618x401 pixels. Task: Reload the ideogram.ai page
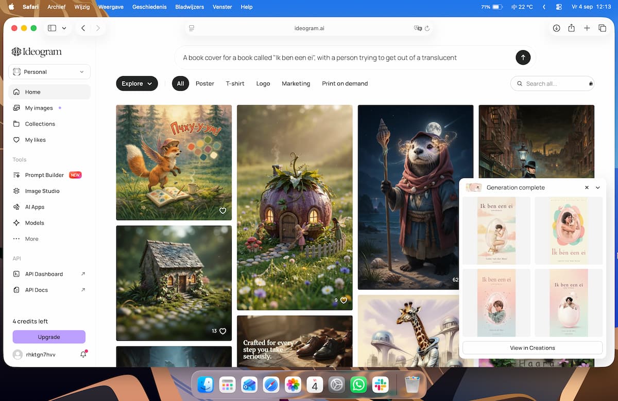pos(427,28)
